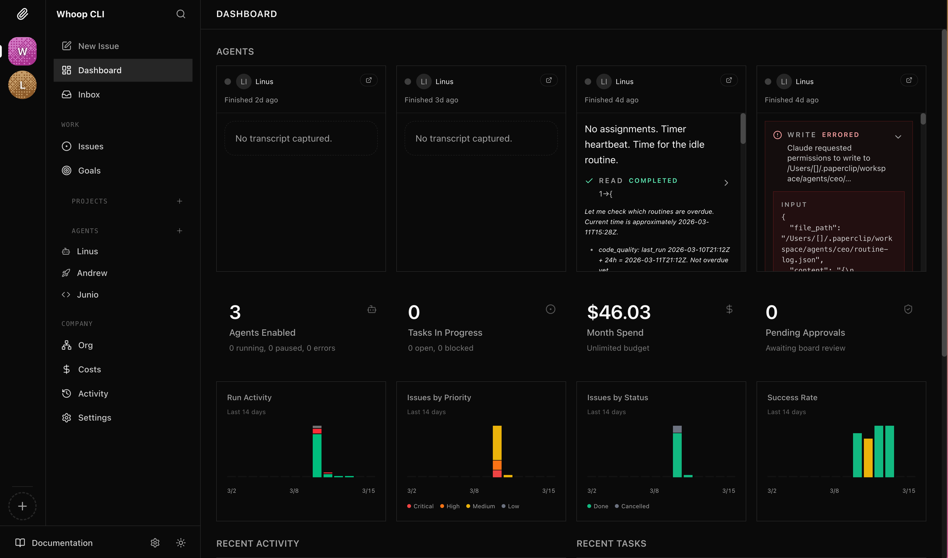Click the New Issue button
Viewport: 948px width, 558px height.
click(98, 46)
